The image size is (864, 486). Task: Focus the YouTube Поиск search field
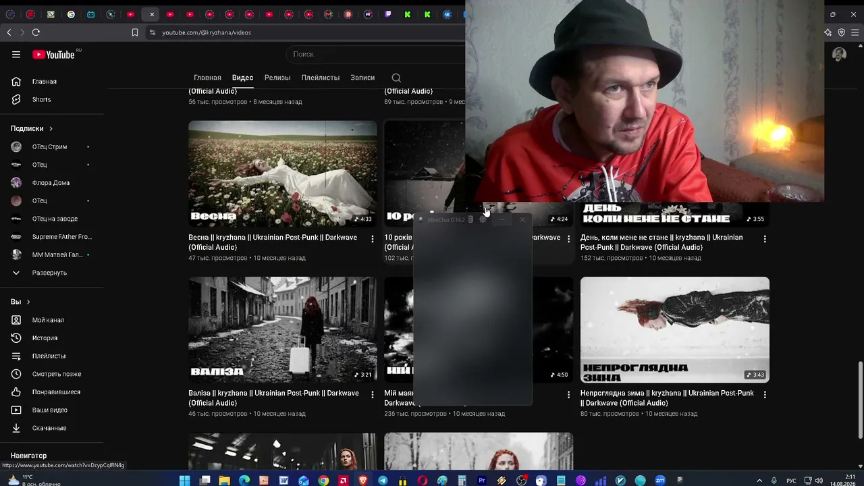pos(375,54)
